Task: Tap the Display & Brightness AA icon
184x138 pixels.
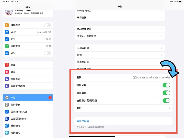Action: (7, 112)
